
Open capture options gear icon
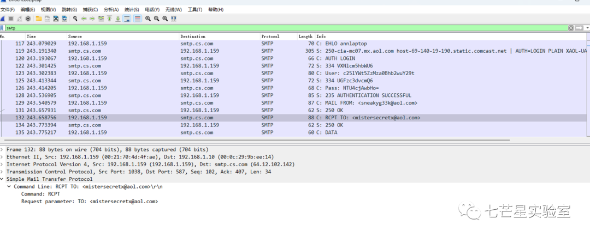(28, 19)
